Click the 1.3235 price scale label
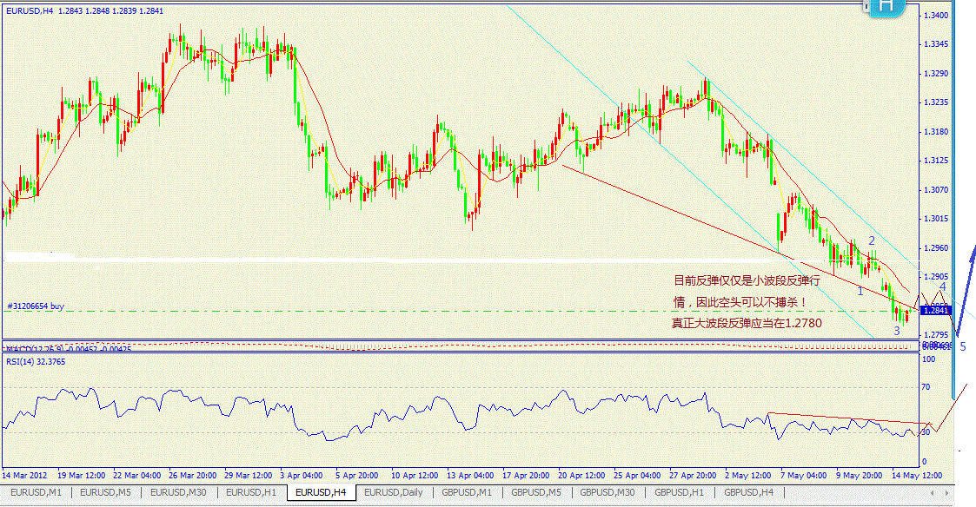Viewport: 976px width, 507px height. (937, 102)
